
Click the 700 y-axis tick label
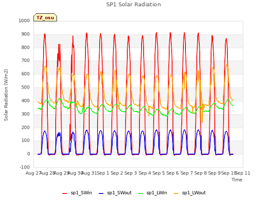coord(26,60)
